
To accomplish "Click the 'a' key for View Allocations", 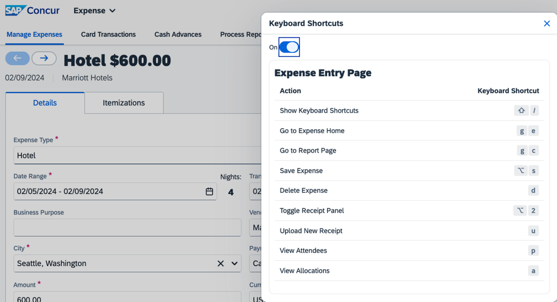I will pyautogui.click(x=533, y=271).
